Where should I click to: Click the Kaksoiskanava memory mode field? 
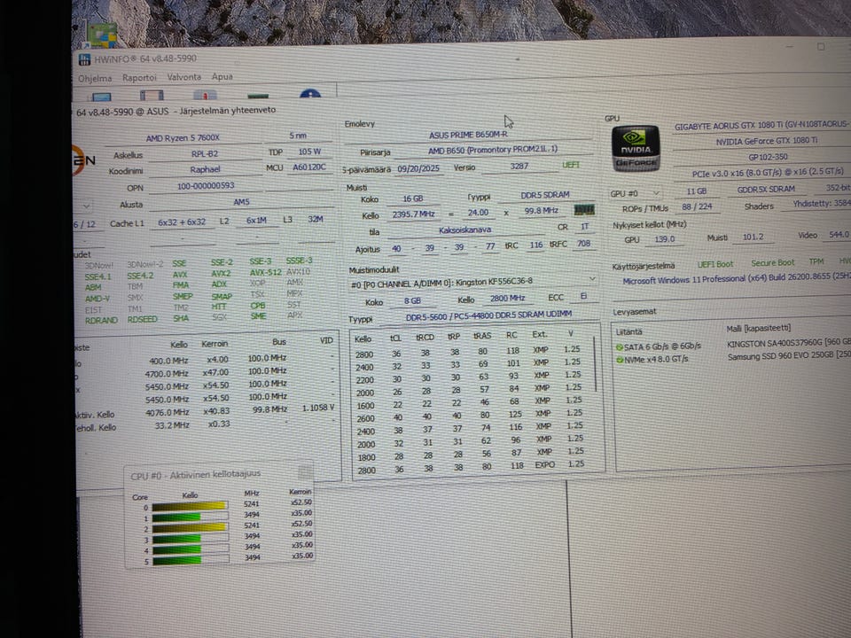(x=465, y=230)
